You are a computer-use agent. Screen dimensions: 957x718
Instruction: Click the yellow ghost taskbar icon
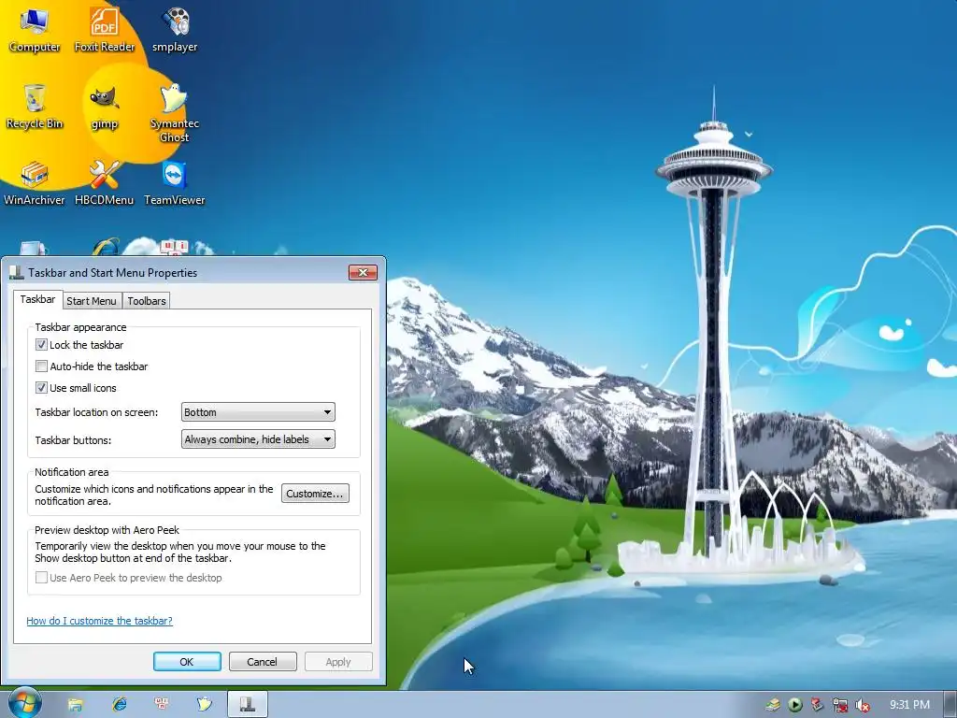coord(205,705)
